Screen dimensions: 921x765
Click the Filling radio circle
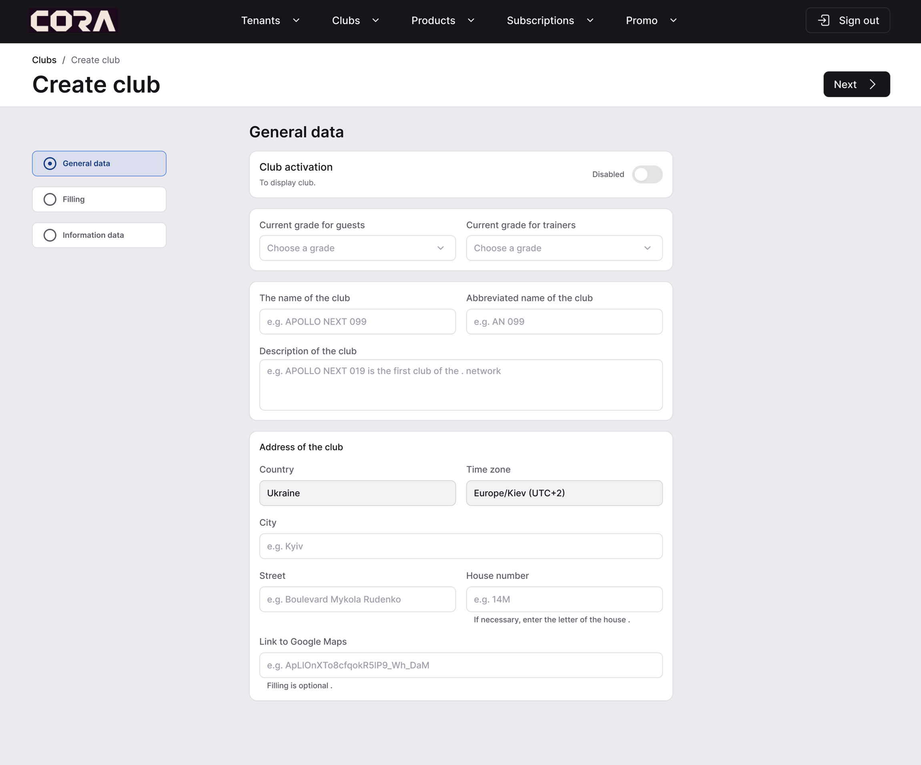click(50, 200)
